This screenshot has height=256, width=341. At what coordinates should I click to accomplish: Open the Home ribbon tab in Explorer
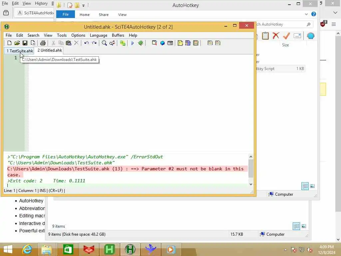coord(85,15)
